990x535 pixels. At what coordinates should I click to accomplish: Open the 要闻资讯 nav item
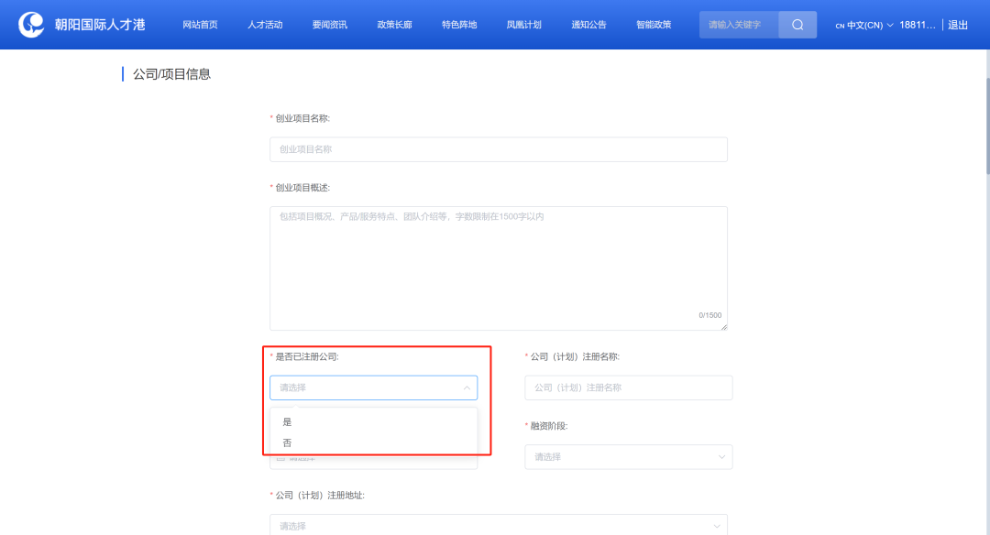coord(329,25)
